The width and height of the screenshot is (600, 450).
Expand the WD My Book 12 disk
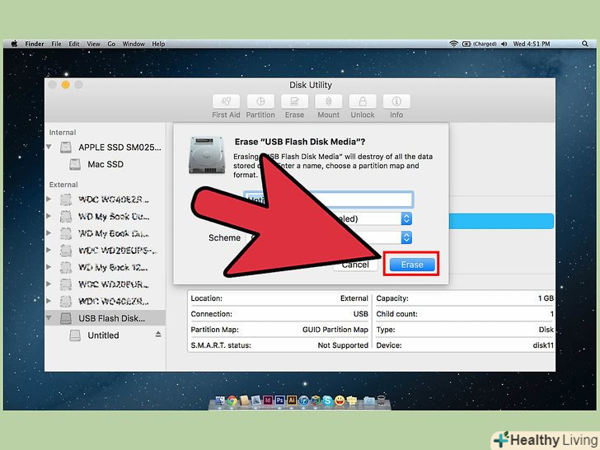pyautogui.click(x=49, y=267)
